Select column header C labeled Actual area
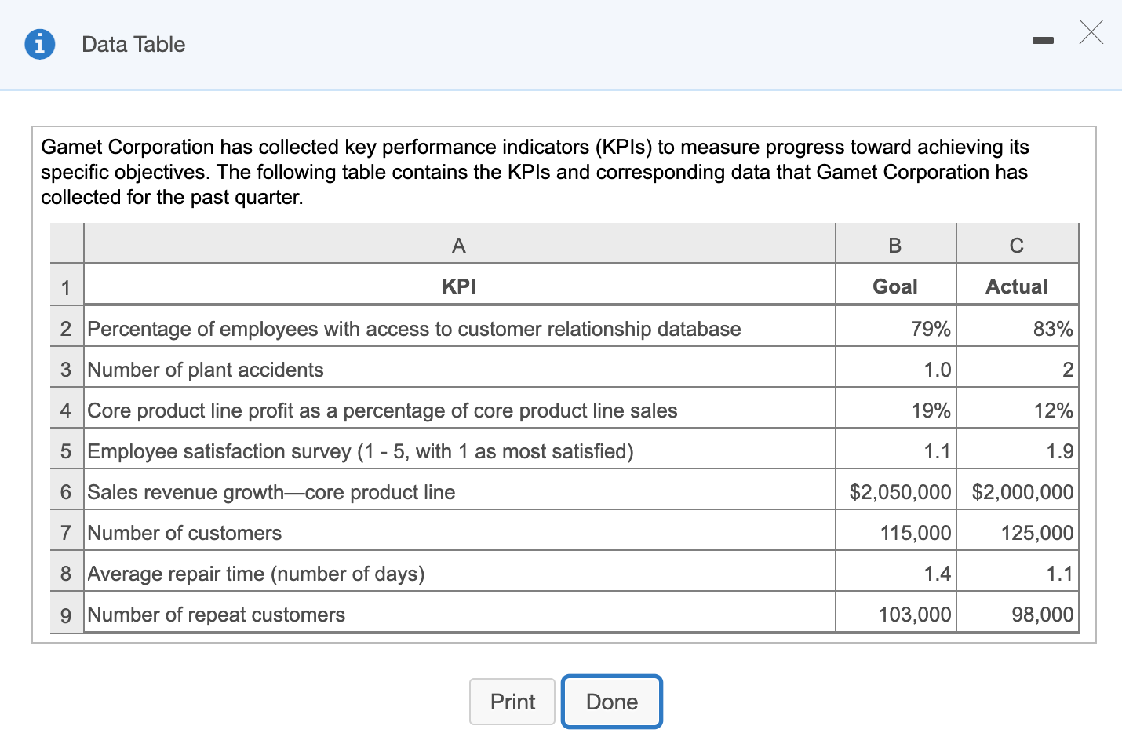 pyautogui.click(x=1017, y=245)
